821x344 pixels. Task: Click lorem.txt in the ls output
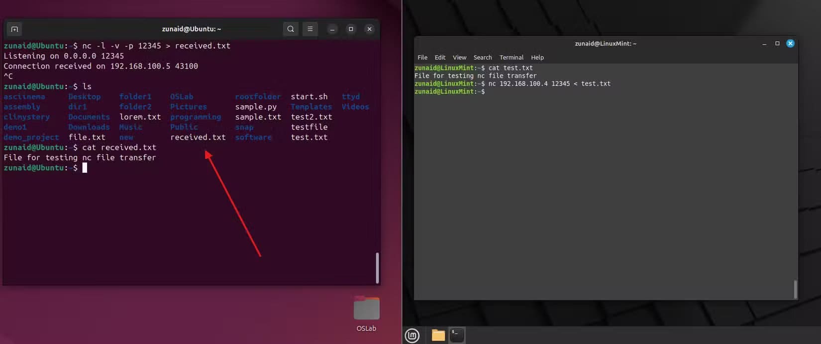click(x=140, y=117)
